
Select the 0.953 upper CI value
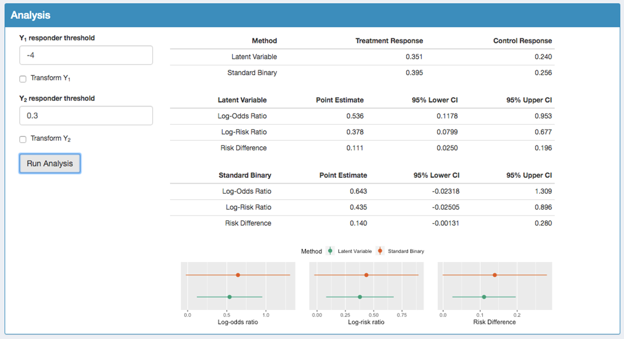pos(543,116)
